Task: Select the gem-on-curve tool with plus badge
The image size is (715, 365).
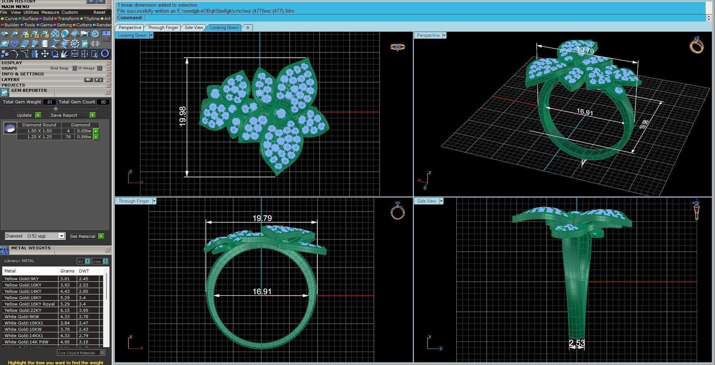Action: [x=25, y=34]
